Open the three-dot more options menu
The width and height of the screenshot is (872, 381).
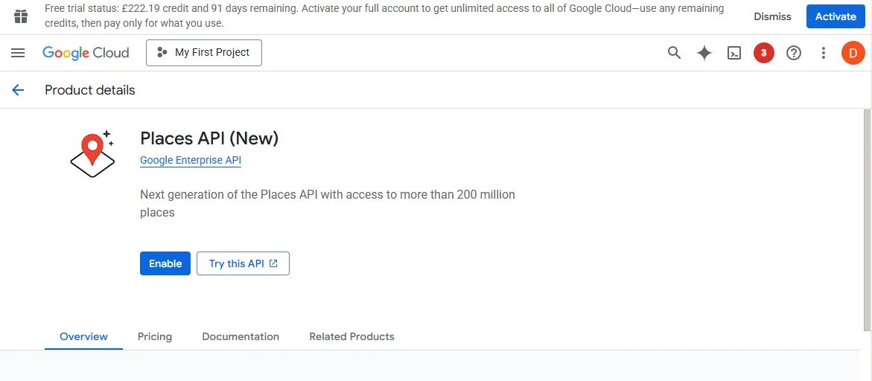[x=823, y=53]
